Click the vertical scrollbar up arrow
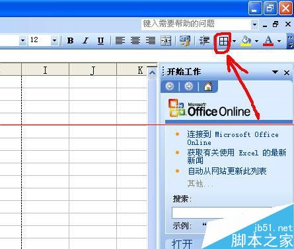This screenshot has height=249, width=294. coord(152,72)
